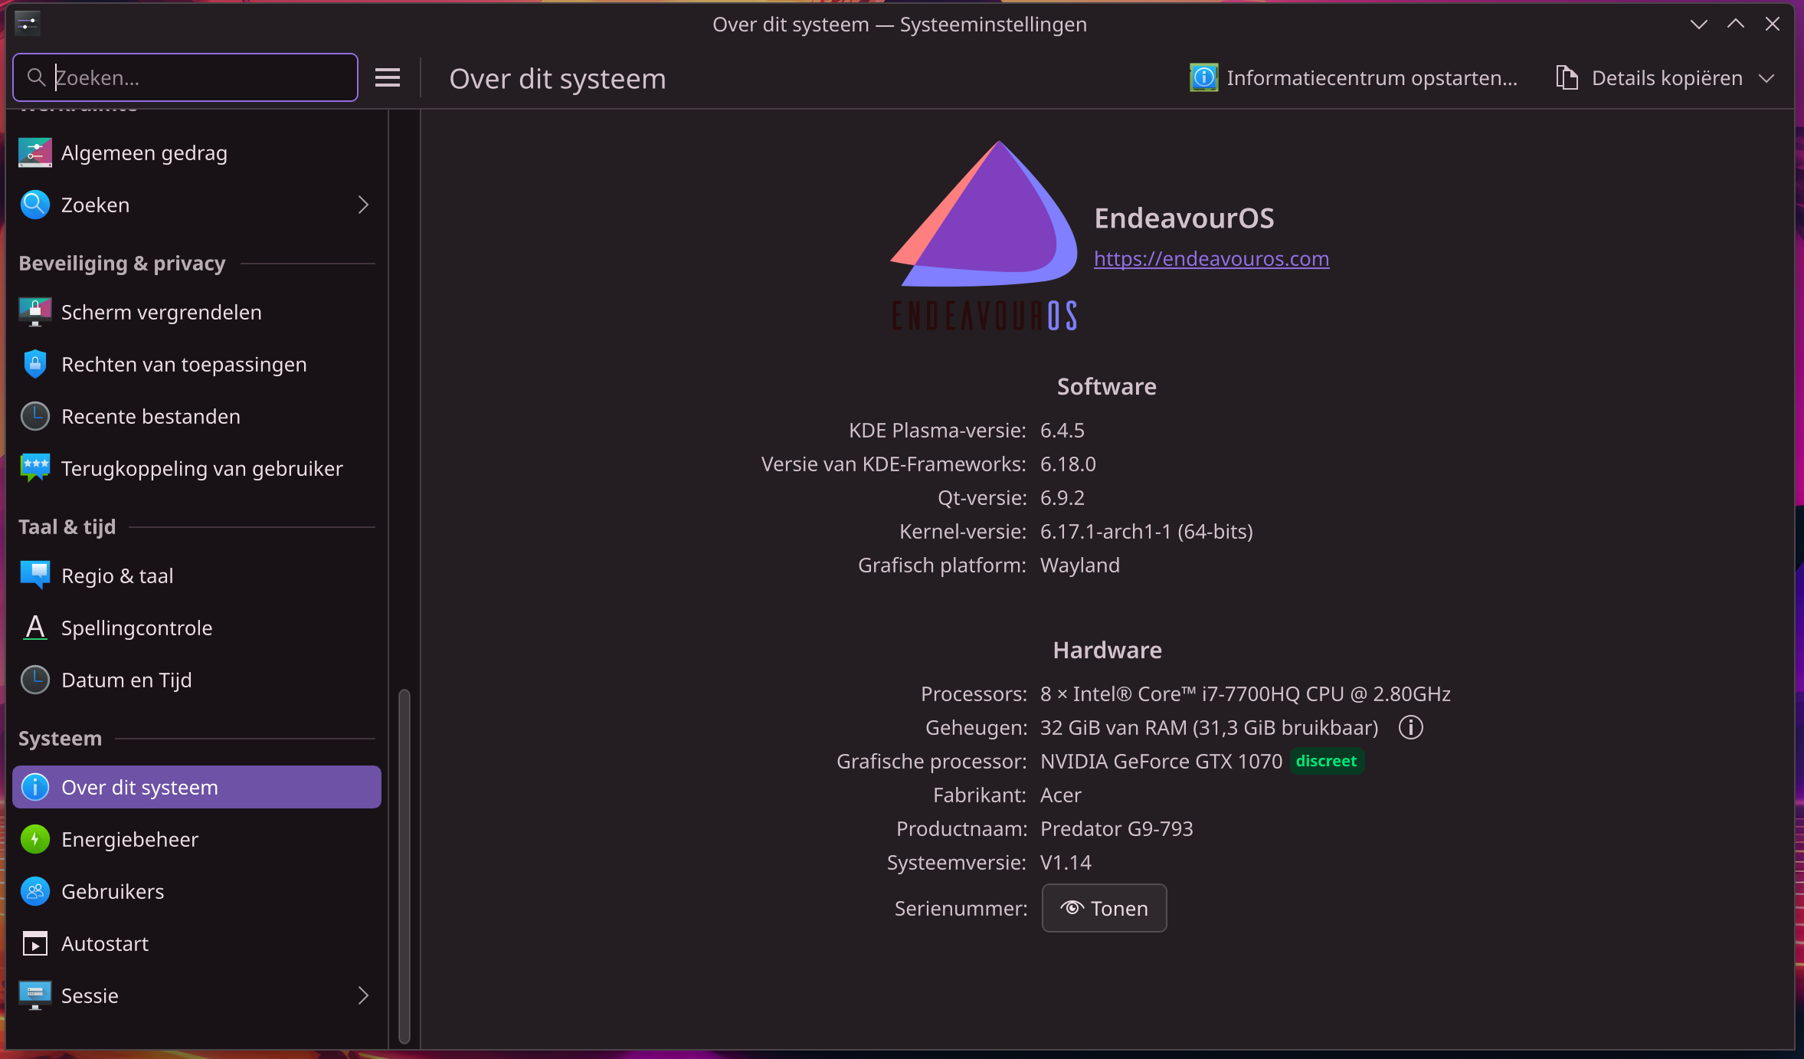Open Terugkoppeling van gebruiker stars icon

tap(35, 468)
